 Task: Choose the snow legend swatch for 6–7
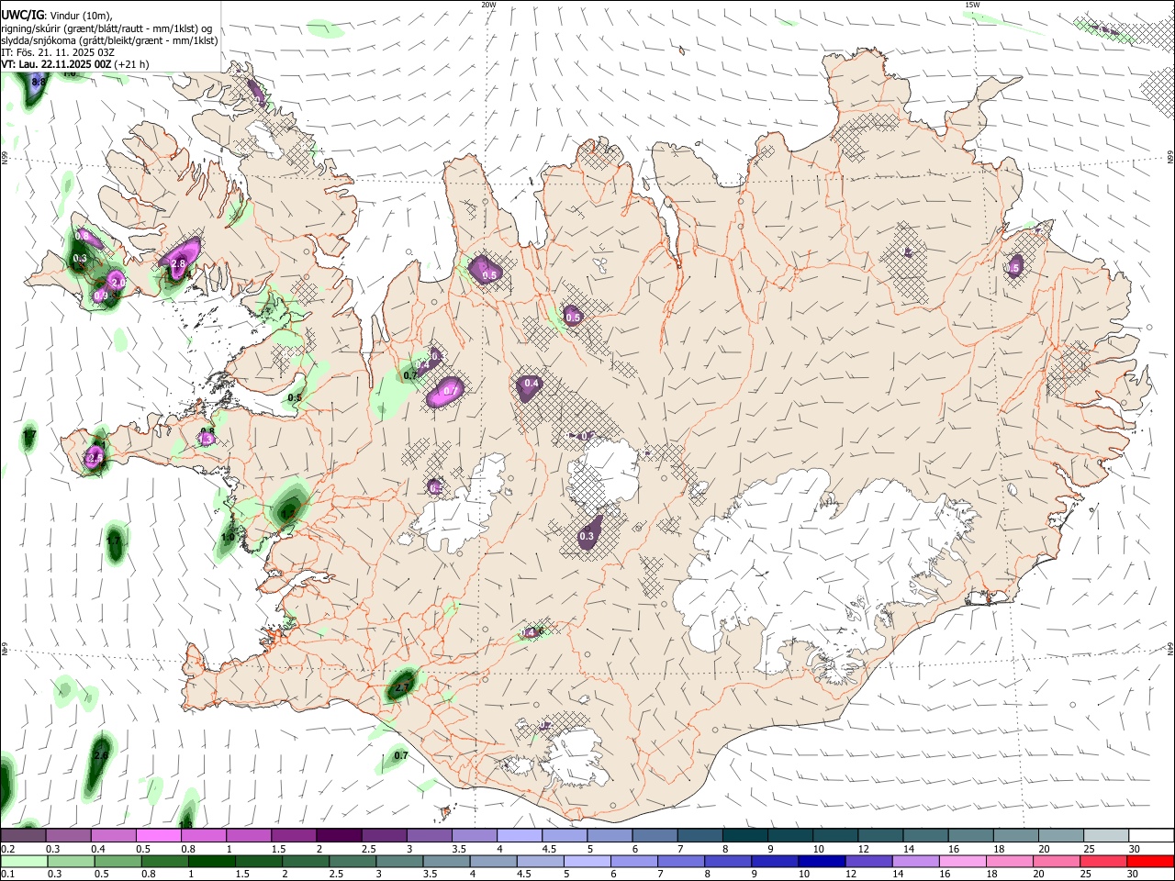tap(654, 835)
